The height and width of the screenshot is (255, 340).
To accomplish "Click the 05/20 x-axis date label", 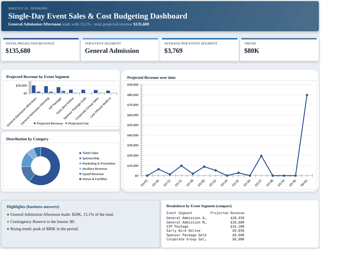I will 201,183.
